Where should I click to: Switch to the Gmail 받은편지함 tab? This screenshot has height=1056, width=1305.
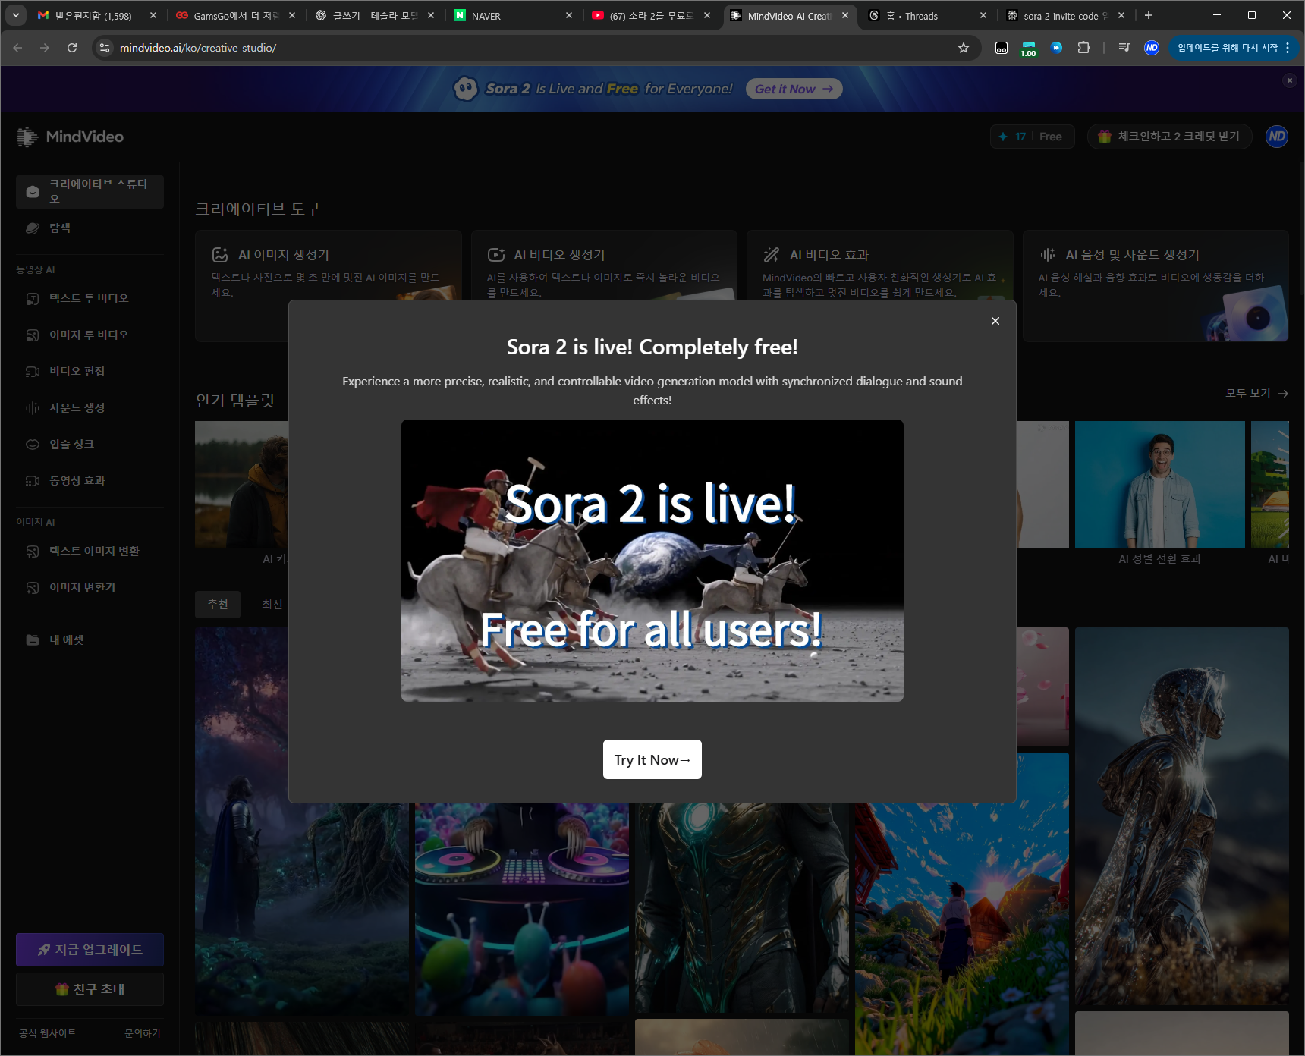(x=96, y=15)
